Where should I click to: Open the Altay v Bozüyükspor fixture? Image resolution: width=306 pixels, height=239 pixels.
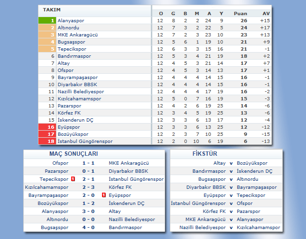point(231,163)
